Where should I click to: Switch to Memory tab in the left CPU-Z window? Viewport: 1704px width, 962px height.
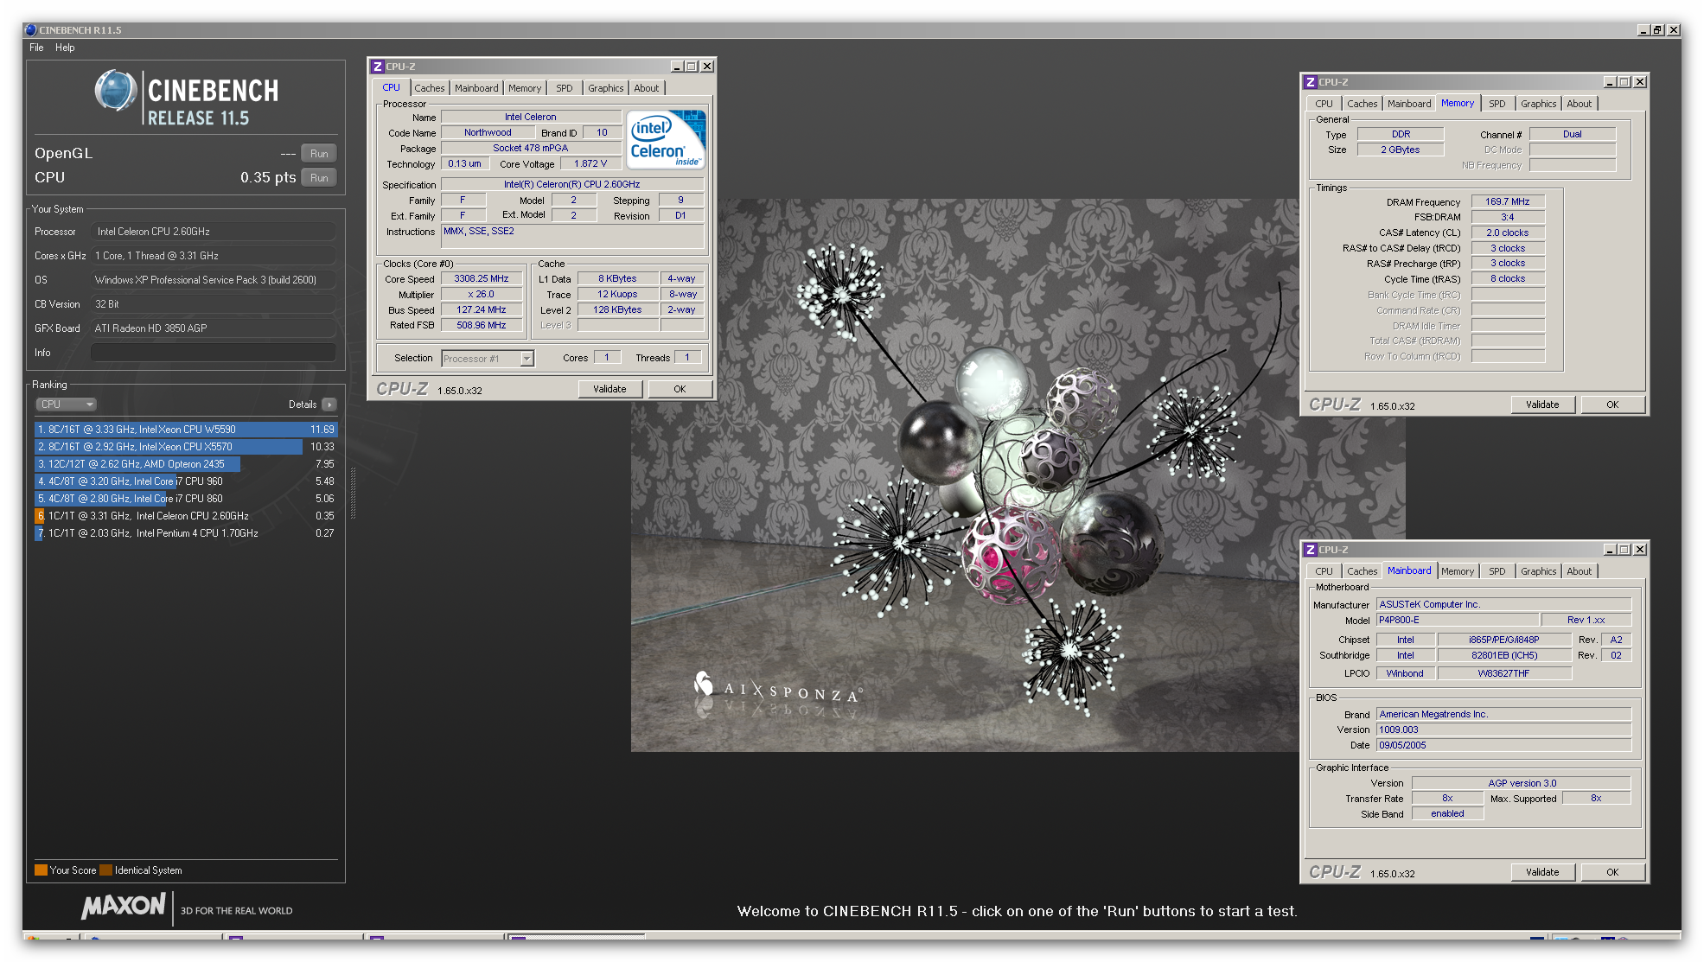tap(525, 88)
